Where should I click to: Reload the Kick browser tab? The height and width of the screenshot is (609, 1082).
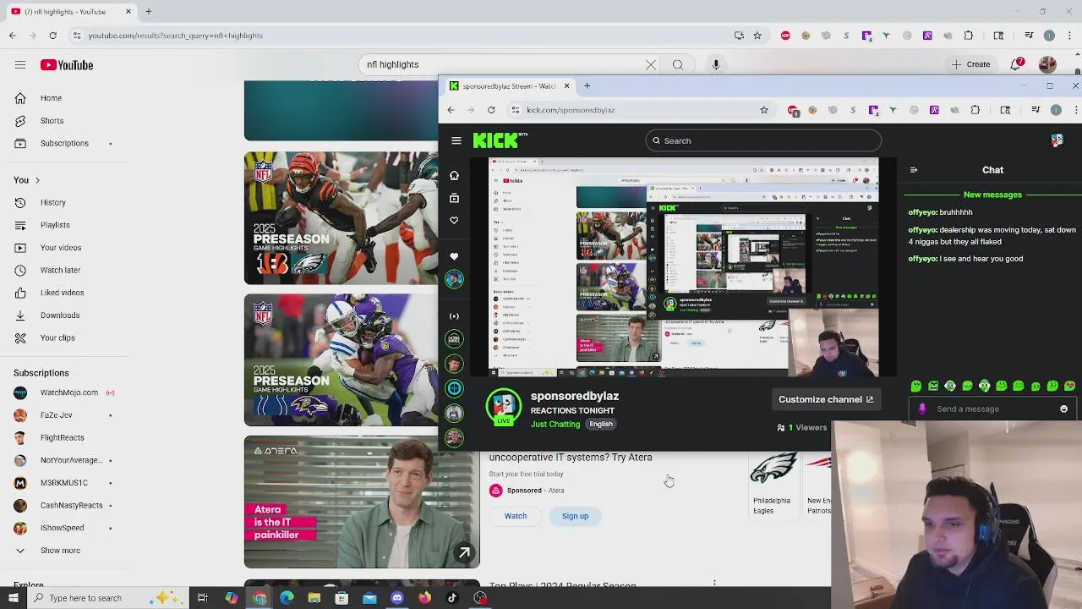click(491, 110)
